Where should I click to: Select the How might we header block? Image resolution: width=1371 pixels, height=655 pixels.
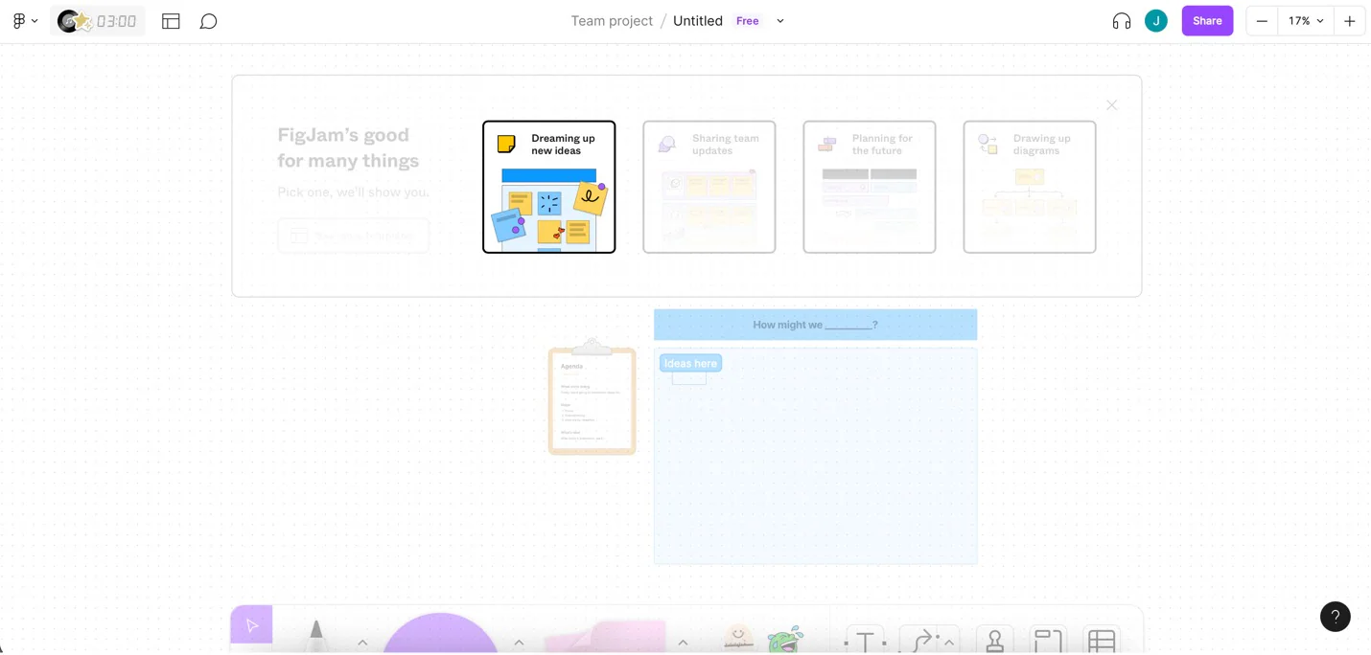pos(815,325)
